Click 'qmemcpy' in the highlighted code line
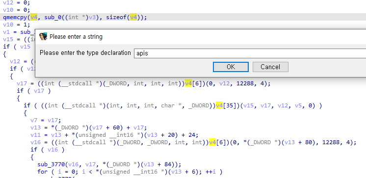The width and height of the screenshot is (366, 178). pos(15,18)
